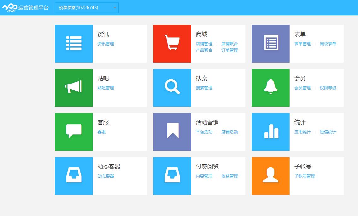
Task: Select the bookmark 活动营销 icon
Action: coord(172,132)
